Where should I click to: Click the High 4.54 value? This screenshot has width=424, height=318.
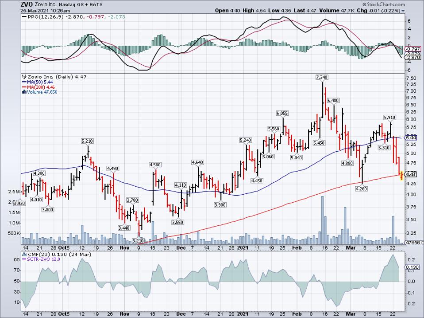point(254,11)
